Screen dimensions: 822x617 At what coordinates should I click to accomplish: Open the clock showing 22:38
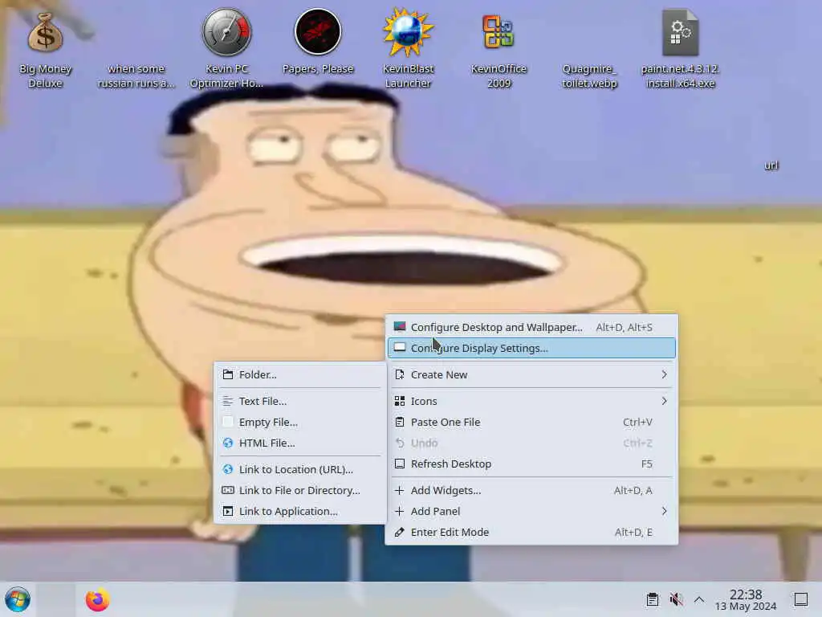pos(746,599)
